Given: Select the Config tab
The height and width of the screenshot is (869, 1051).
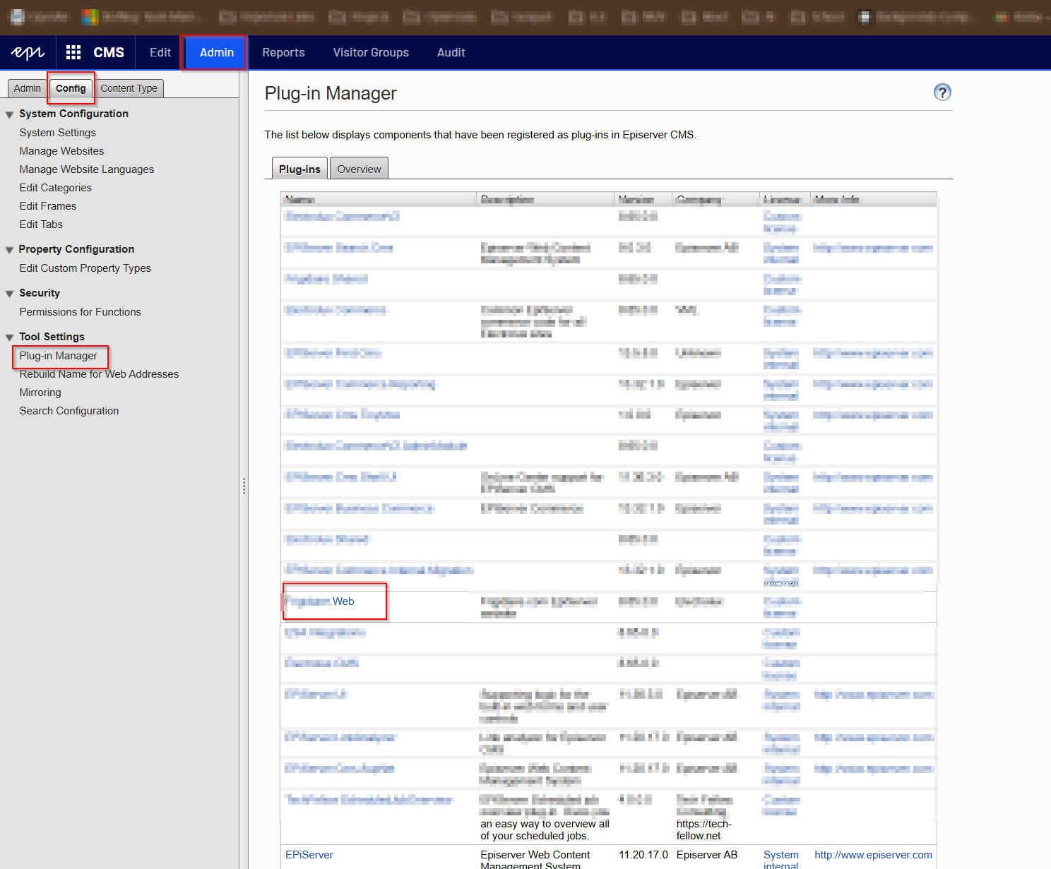Looking at the screenshot, I should click(71, 88).
